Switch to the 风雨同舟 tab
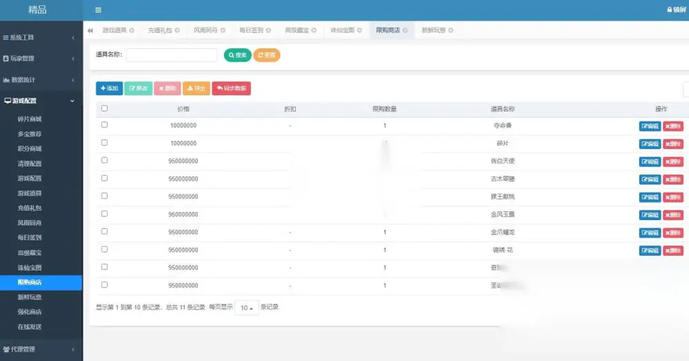The image size is (689, 361). click(x=205, y=30)
